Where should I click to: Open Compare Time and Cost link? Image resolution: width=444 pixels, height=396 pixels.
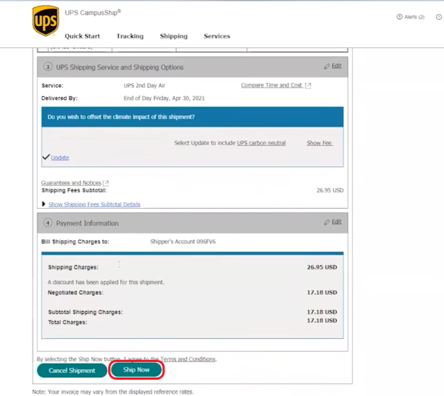point(272,86)
